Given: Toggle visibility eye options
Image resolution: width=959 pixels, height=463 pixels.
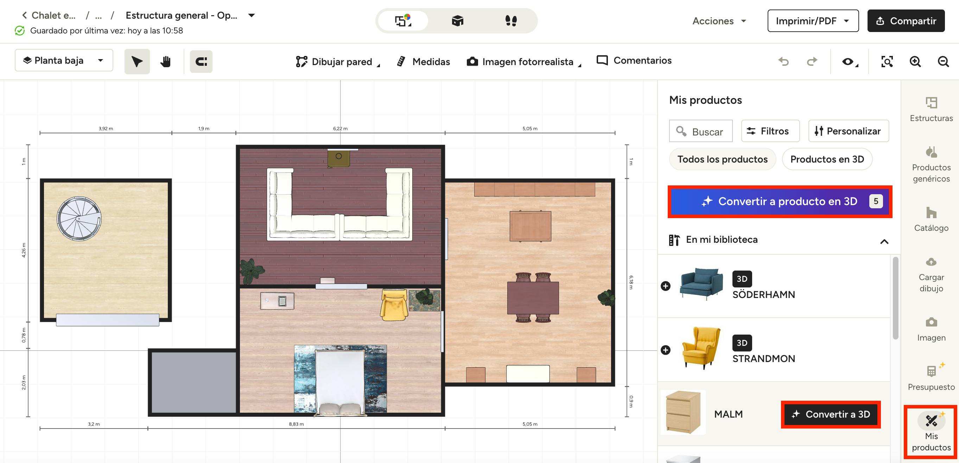Looking at the screenshot, I should tap(849, 62).
